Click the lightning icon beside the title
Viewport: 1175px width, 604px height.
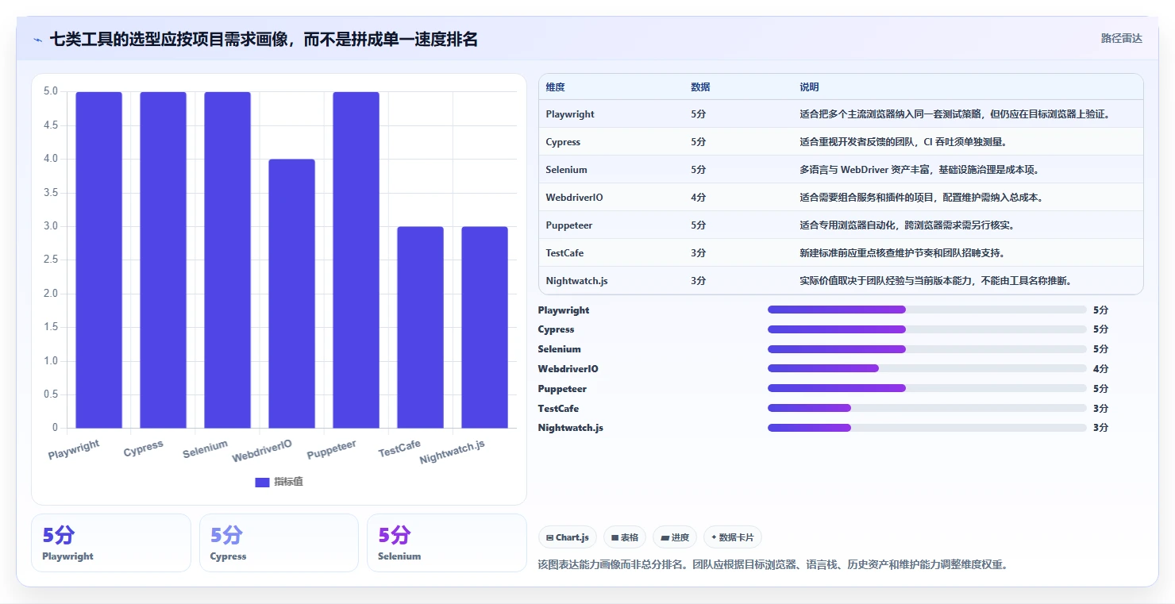tap(38, 40)
